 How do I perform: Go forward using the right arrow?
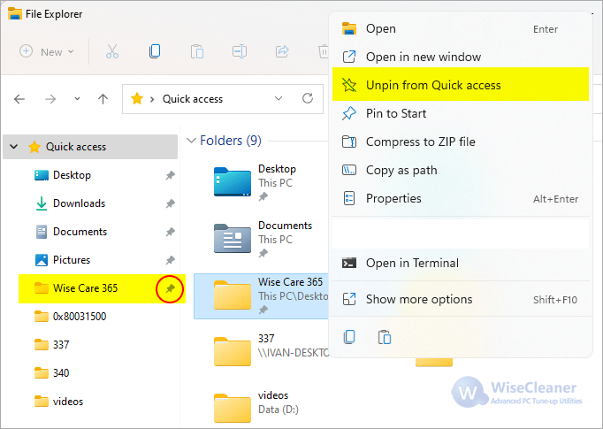tap(50, 99)
